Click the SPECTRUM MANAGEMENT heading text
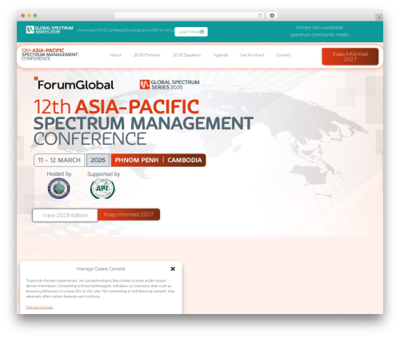 143,123
